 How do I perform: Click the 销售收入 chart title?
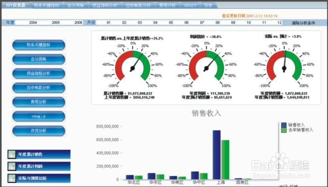pos(207,113)
